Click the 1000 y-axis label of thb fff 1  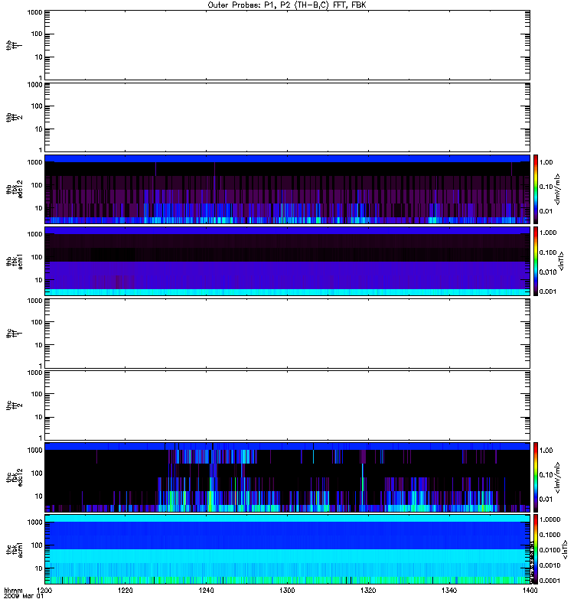(x=34, y=12)
